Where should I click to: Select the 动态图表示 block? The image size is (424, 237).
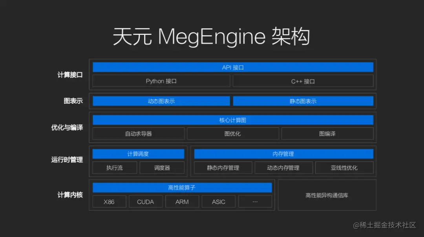161,101
